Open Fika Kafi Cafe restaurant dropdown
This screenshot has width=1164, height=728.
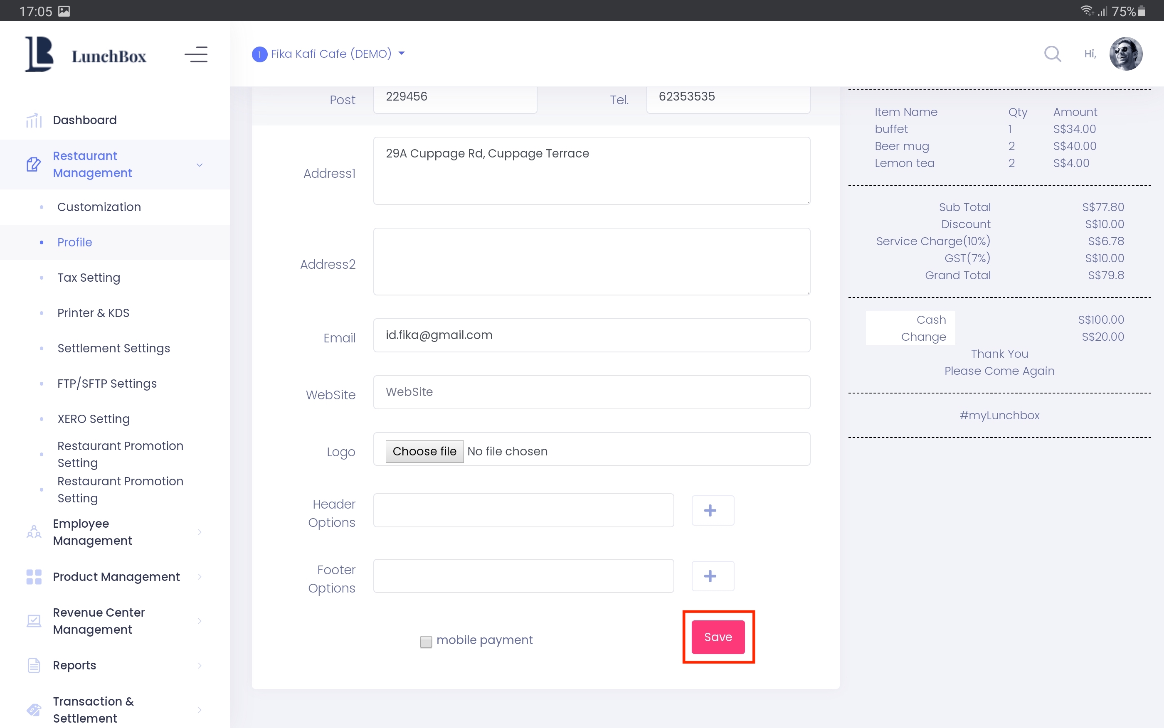329,54
